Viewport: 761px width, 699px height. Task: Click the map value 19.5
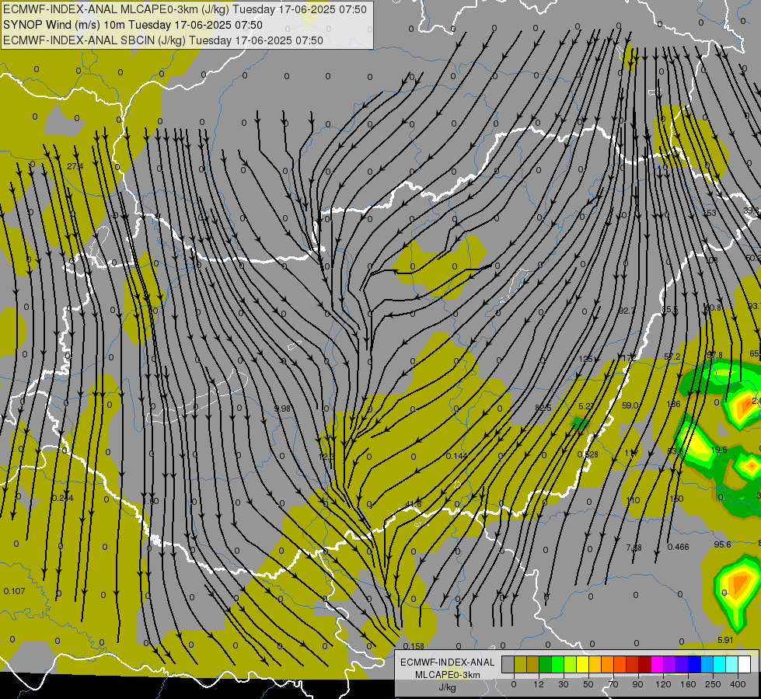pyautogui.click(x=719, y=450)
